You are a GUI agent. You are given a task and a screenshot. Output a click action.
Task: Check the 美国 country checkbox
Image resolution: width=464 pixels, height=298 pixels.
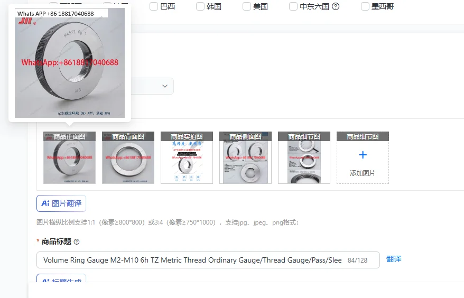247,6
